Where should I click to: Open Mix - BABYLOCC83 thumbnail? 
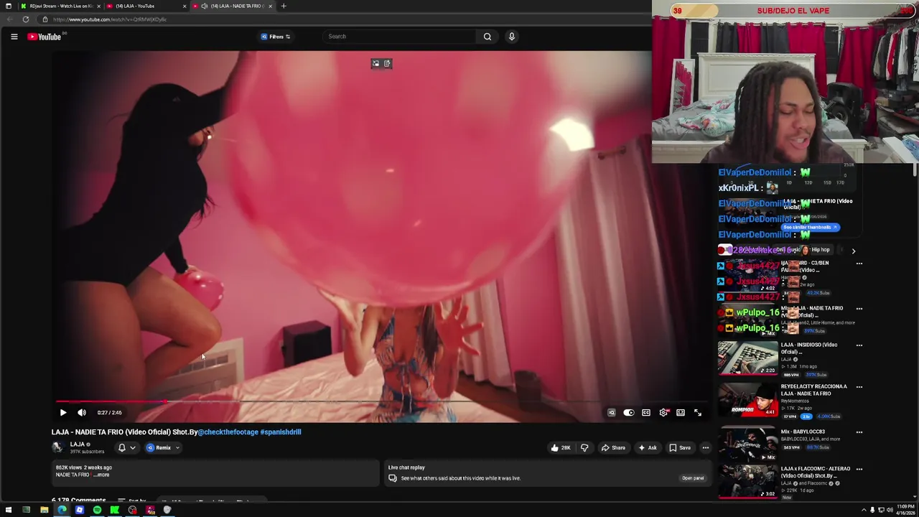point(747,445)
